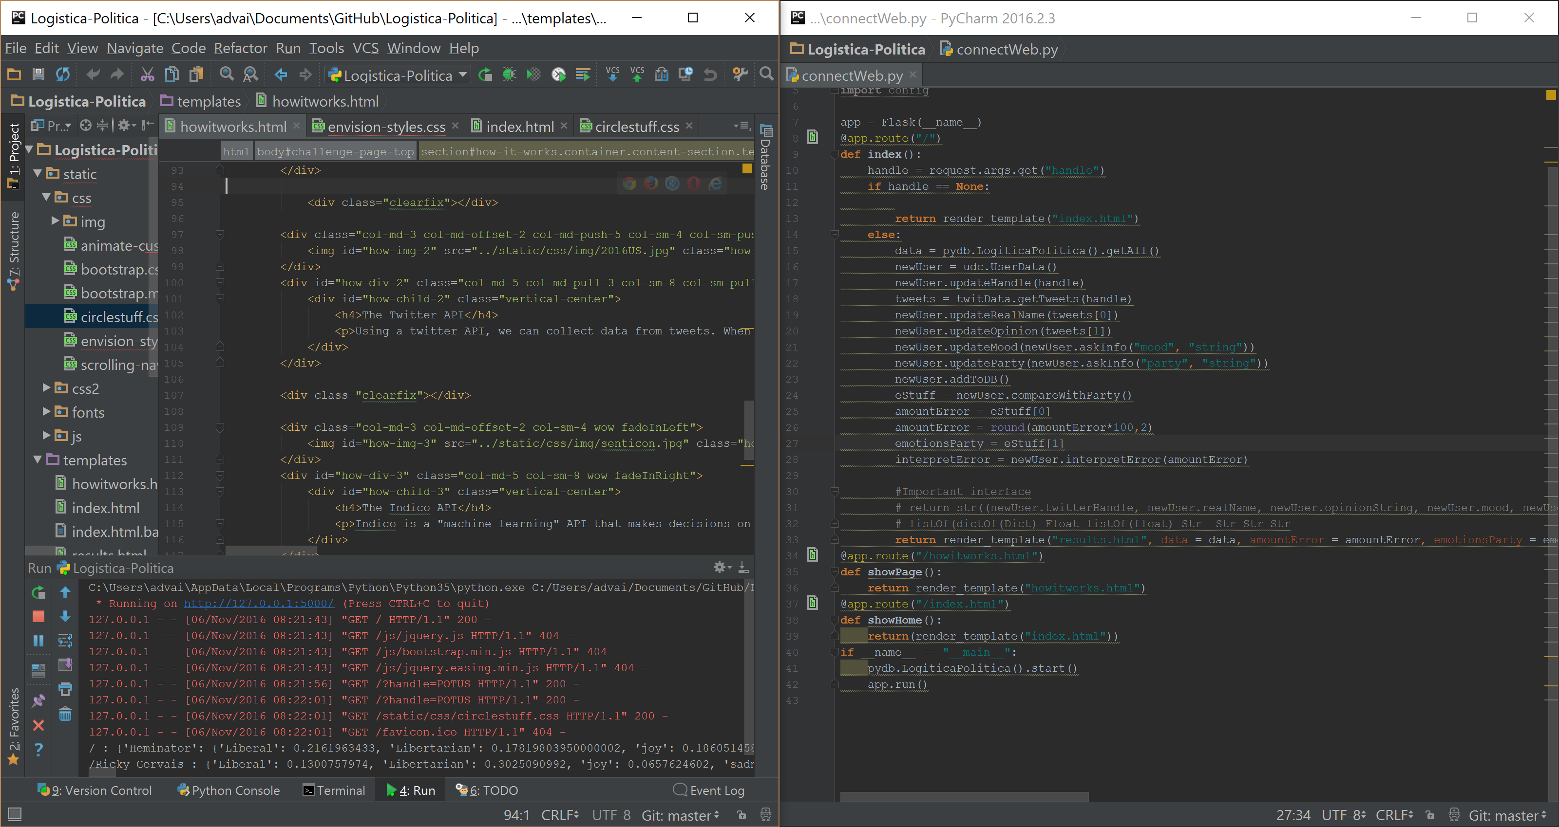Screen dimensions: 1559x827
Task: Click the Synchronize icon in main toolbar
Action: coord(63,75)
